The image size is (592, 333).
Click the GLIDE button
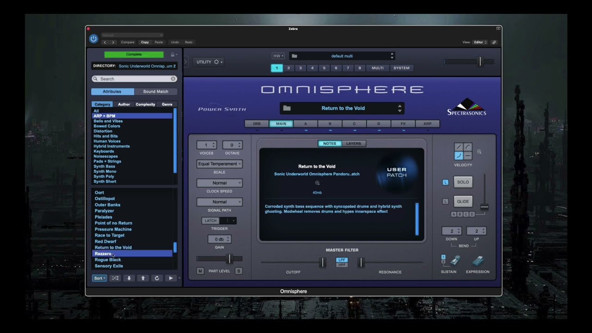coord(463,202)
